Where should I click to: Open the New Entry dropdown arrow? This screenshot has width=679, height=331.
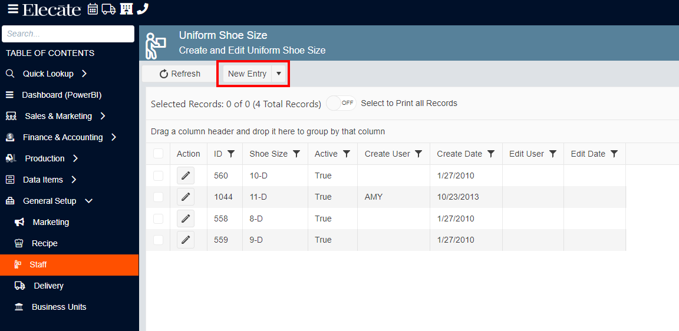coord(278,74)
